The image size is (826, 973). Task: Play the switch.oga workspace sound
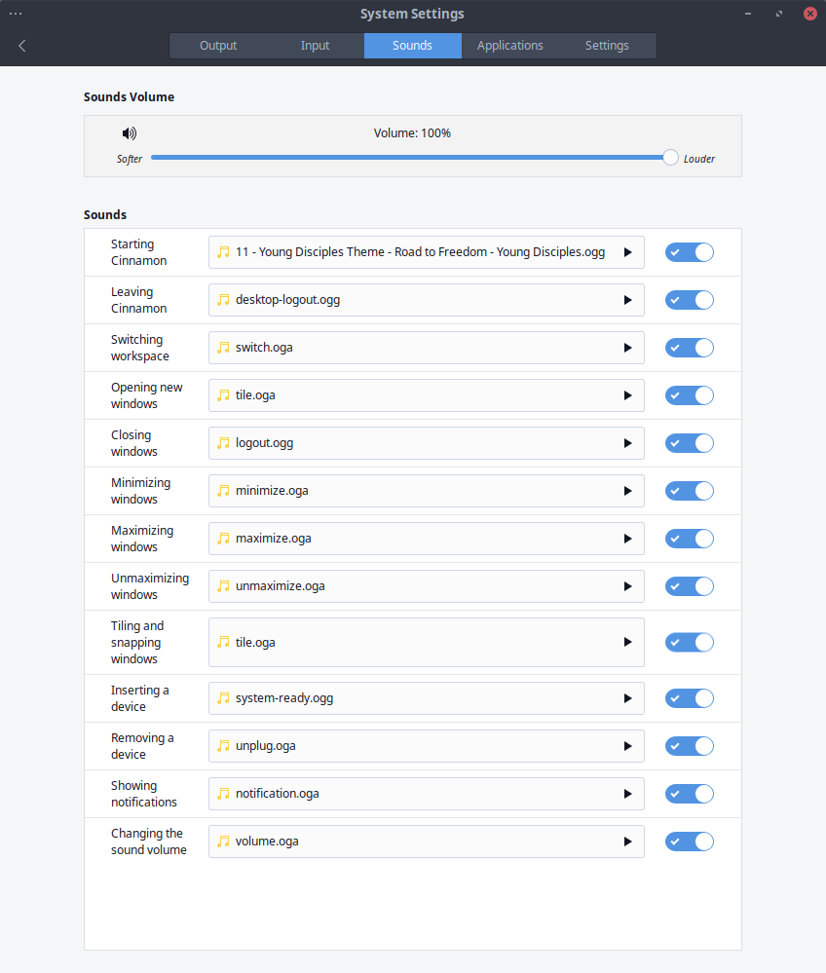(627, 348)
